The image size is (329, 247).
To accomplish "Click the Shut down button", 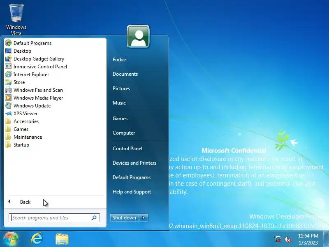I will 125,218.
